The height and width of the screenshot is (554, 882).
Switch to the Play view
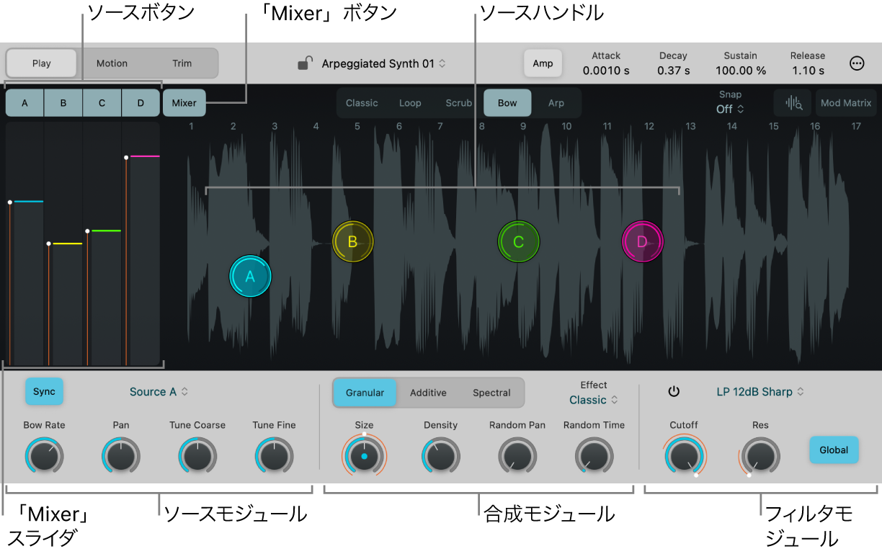coord(42,63)
